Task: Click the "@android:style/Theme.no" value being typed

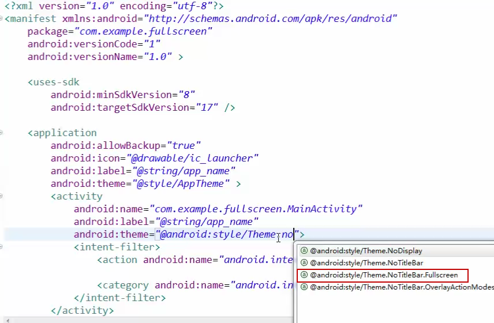Action: click(x=227, y=234)
